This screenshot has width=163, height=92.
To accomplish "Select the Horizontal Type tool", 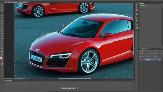I will [2, 44].
